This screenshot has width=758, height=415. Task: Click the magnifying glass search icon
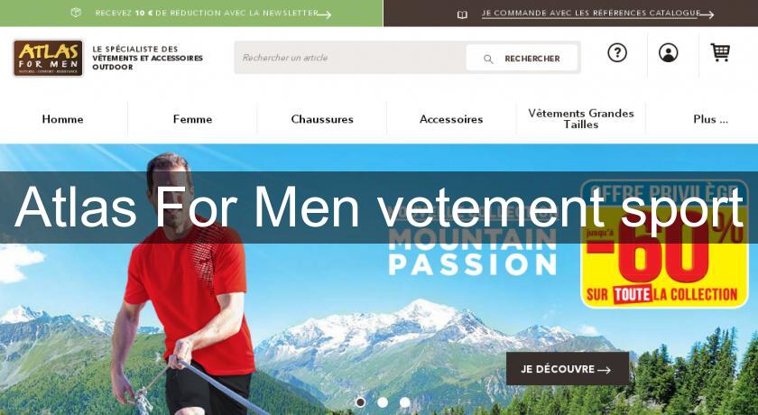pos(488,59)
